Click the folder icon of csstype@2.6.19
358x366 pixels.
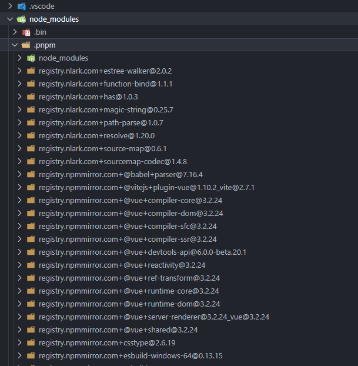(x=31, y=343)
